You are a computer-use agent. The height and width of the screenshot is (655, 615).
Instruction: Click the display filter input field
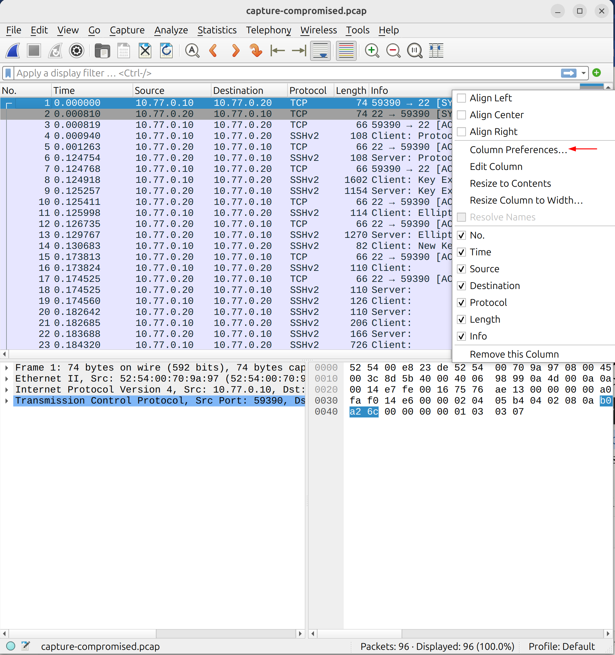286,73
